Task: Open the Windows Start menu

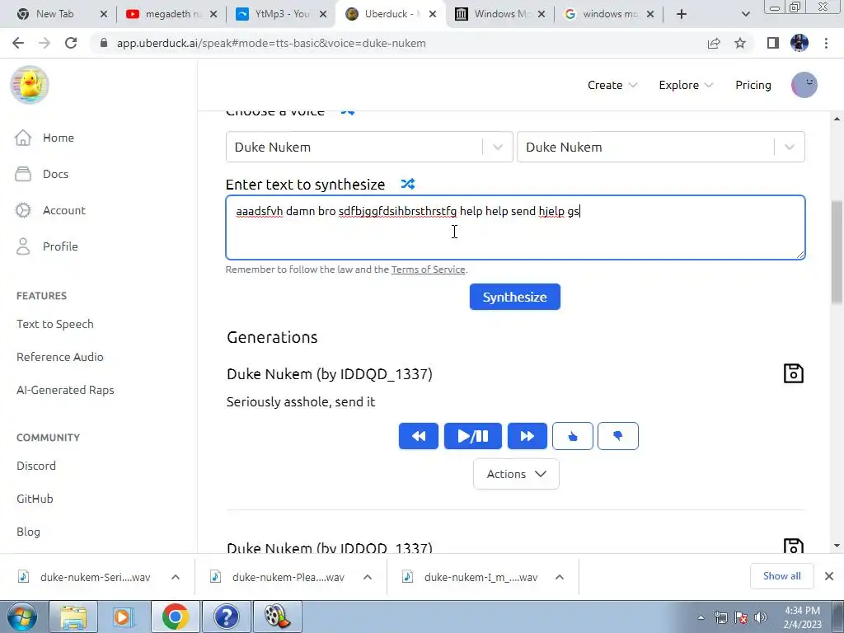Action: [21, 617]
